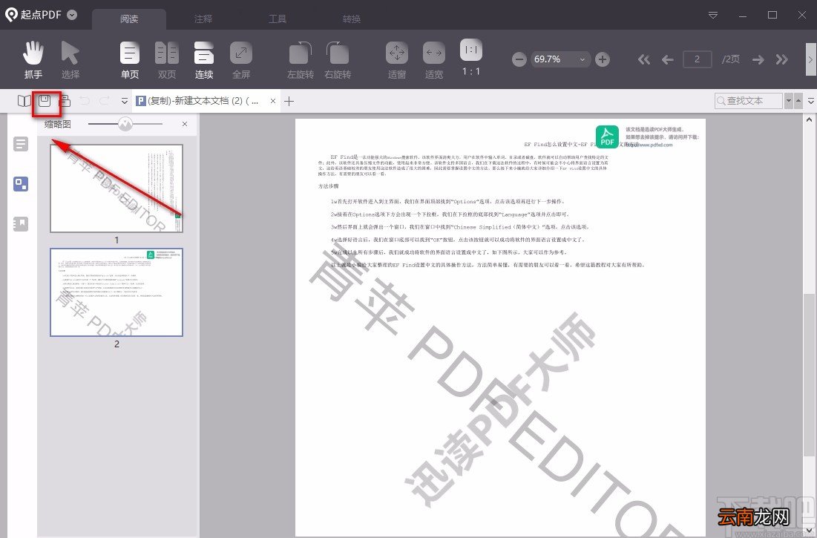Fit page to width with 适宽
This screenshot has height=538, width=817.
click(433, 59)
